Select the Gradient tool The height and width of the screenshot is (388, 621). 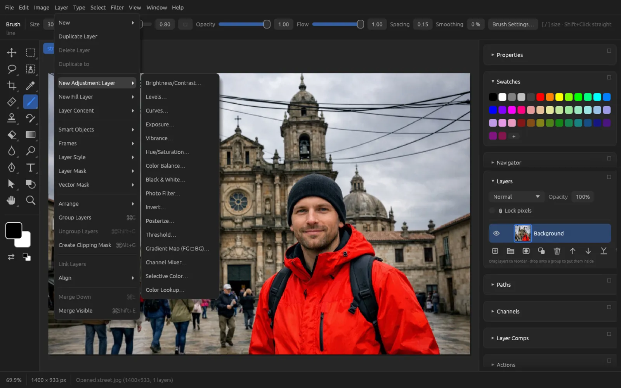click(30, 135)
